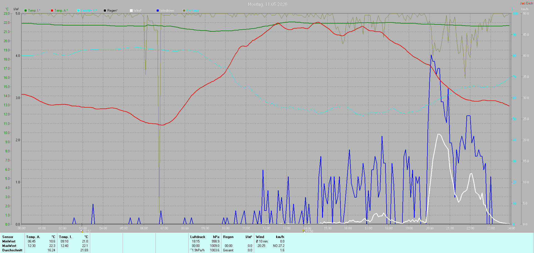The height and width of the screenshot is (253, 534).
Task: Click the Temp. A. minimum value "10.6"
Action: (x=52, y=241)
